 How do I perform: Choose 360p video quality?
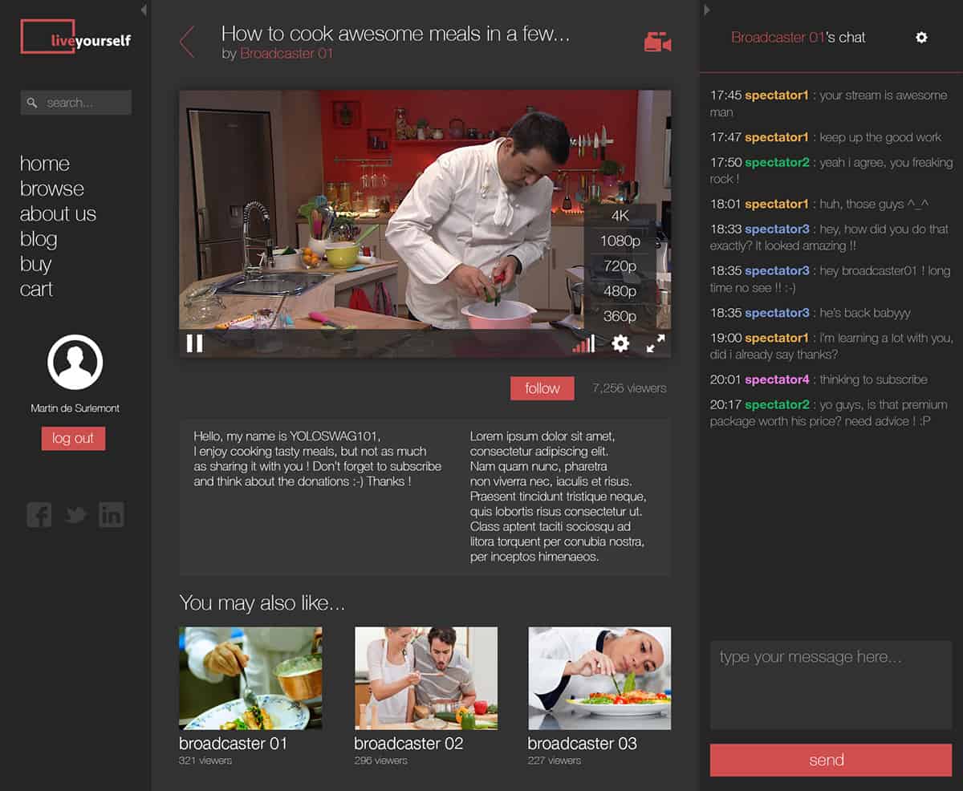[620, 316]
